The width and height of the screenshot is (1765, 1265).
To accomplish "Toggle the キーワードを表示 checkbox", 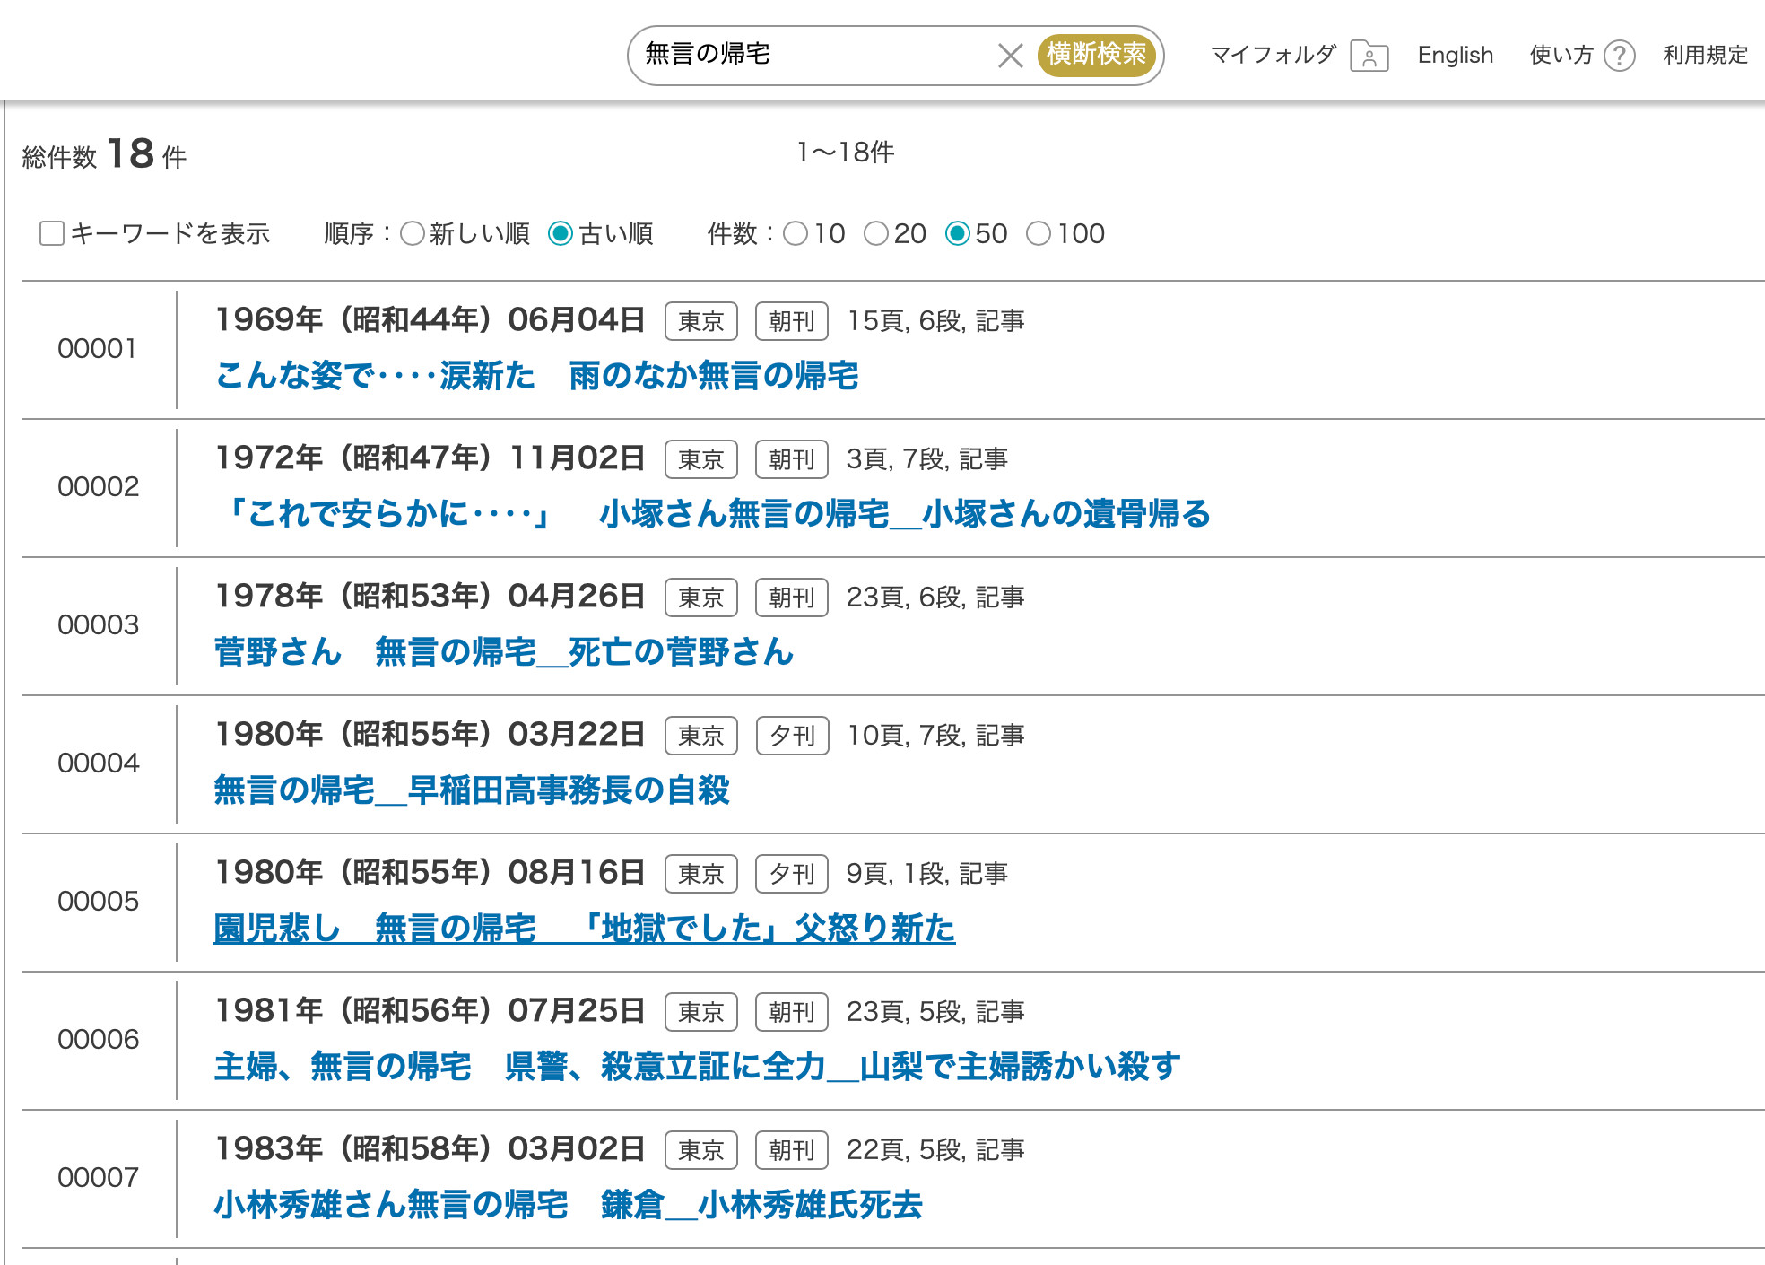I will pyautogui.click(x=52, y=234).
